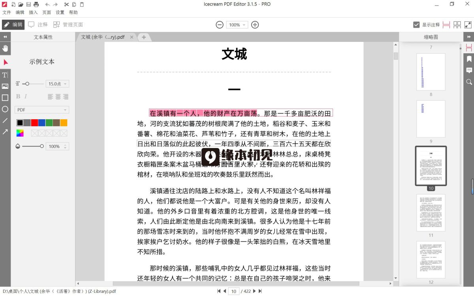The width and height of the screenshot is (474, 296).
Task: Go to the previous page
Action: (225, 291)
